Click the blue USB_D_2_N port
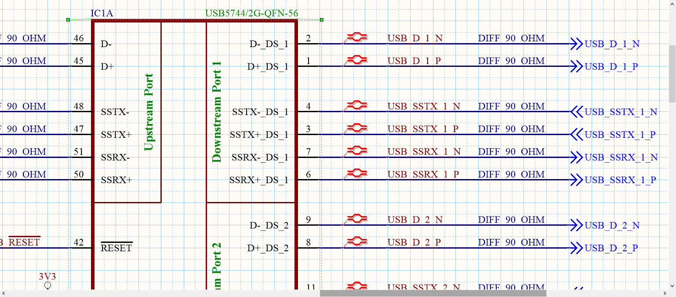 tap(605, 225)
